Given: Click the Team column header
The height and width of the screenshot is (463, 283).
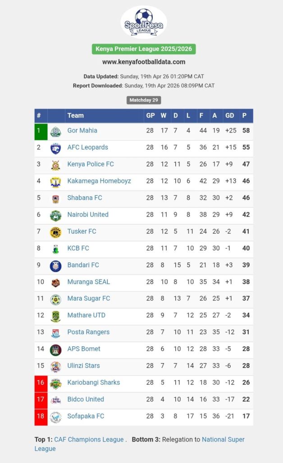Looking at the screenshot, I should coord(76,116).
